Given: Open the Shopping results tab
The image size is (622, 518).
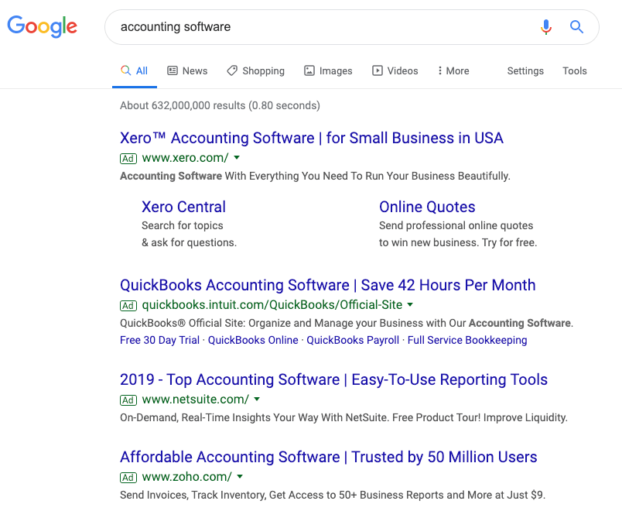Looking at the screenshot, I should coord(255,70).
